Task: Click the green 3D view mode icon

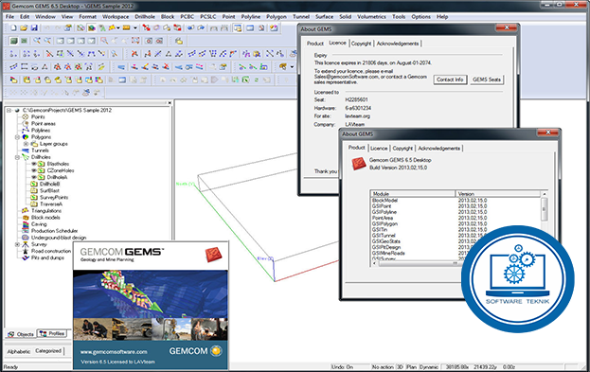Action: point(13,41)
